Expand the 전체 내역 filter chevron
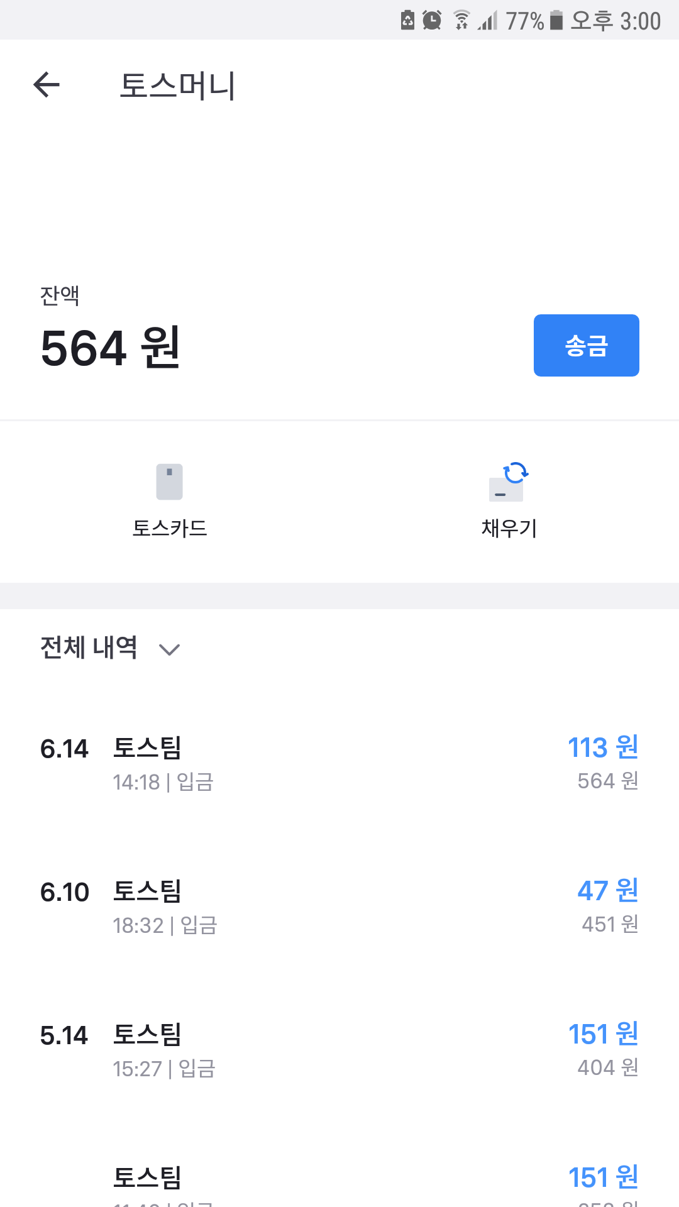 click(x=170, y=649)
